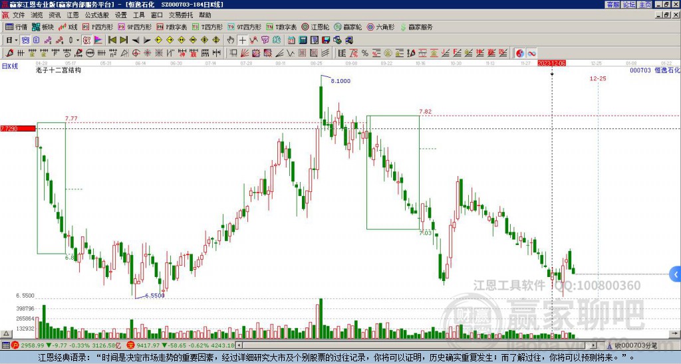Image resolution: width=681 pixels, height=364 pixels.
Task: Expand side panel with blue arrow button
Action: (x=676, y=274)
